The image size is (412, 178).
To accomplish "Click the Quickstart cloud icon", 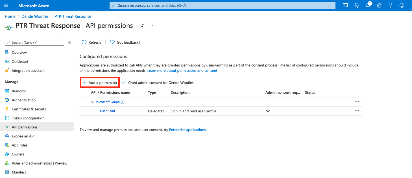I will (7, 61).
